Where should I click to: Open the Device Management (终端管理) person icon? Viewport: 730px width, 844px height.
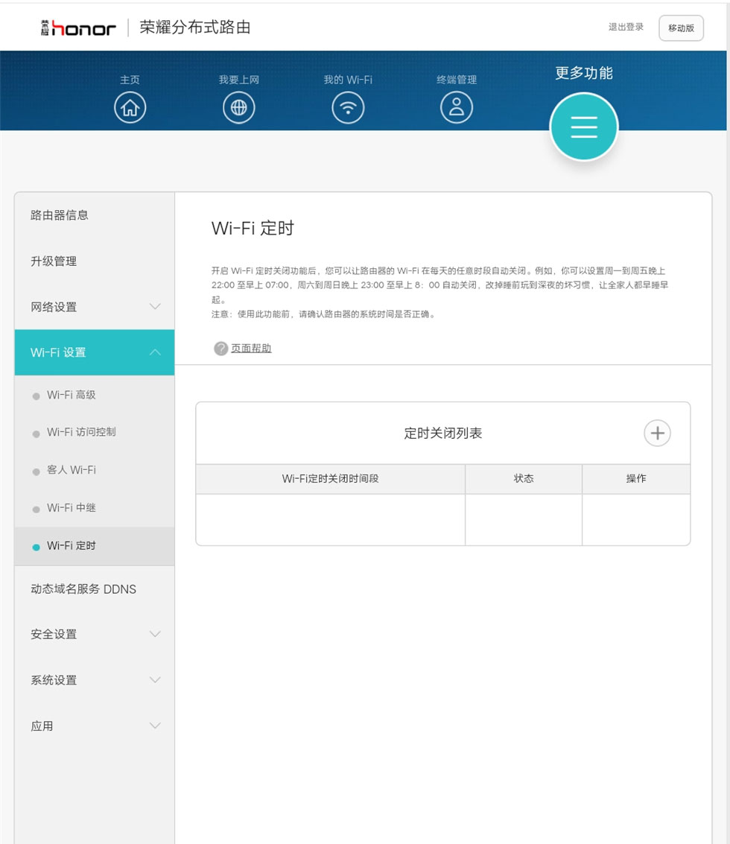point(457,108)
